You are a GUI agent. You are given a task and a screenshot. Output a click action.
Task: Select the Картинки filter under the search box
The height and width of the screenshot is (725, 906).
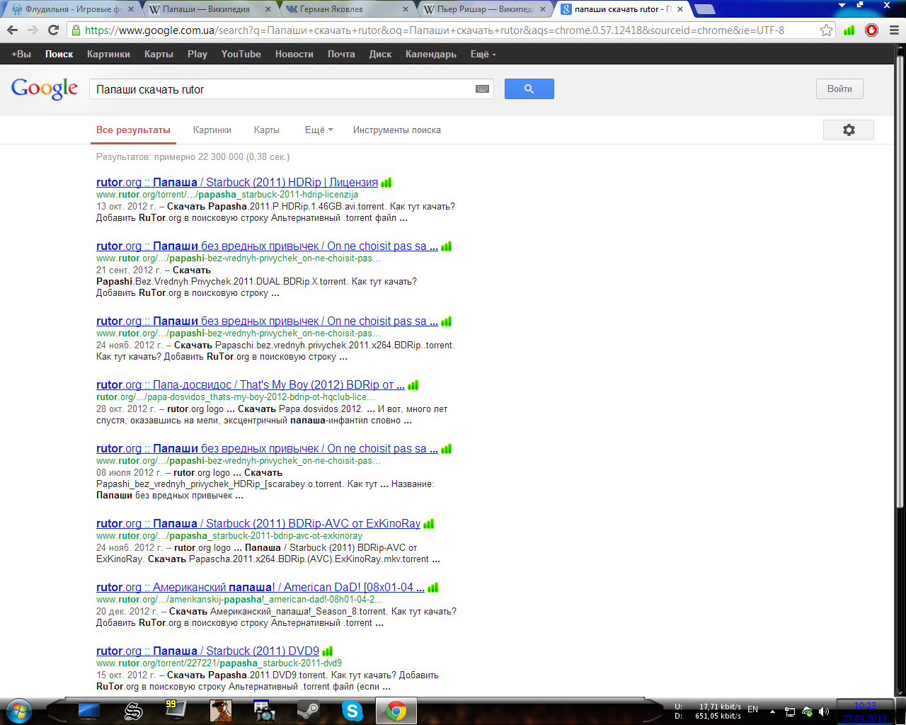(212, 130)
